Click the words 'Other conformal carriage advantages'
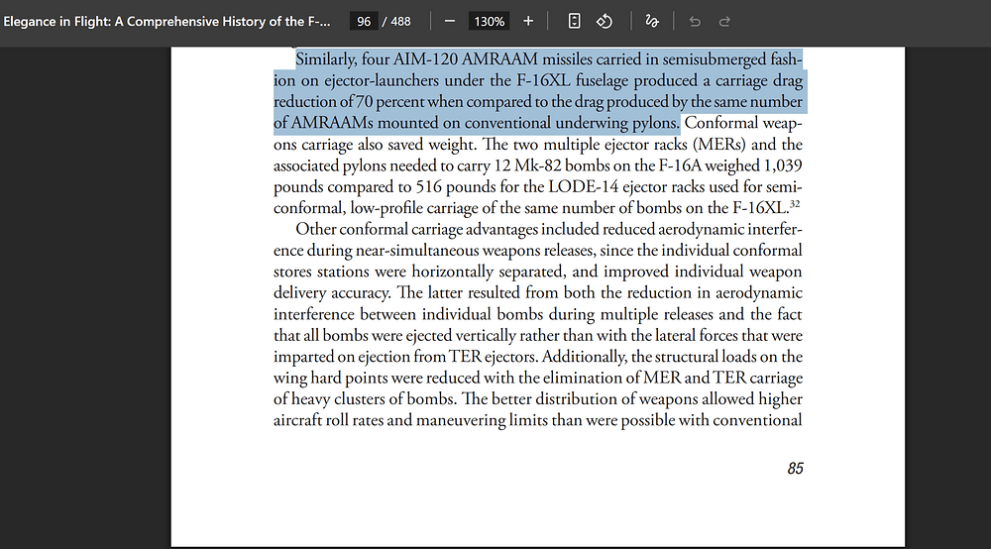Screen dimensions: 991x549 click(416, 229)
